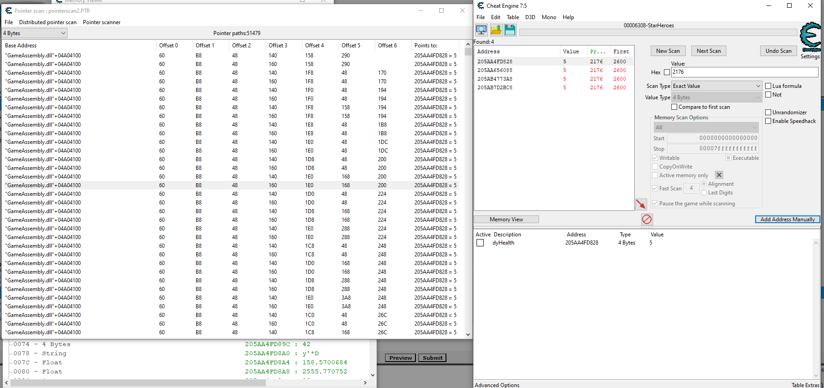Click the Save table floppy icon
Viewport: 824px width, 388px height.
pyautogui.click(x=510, y=30)
